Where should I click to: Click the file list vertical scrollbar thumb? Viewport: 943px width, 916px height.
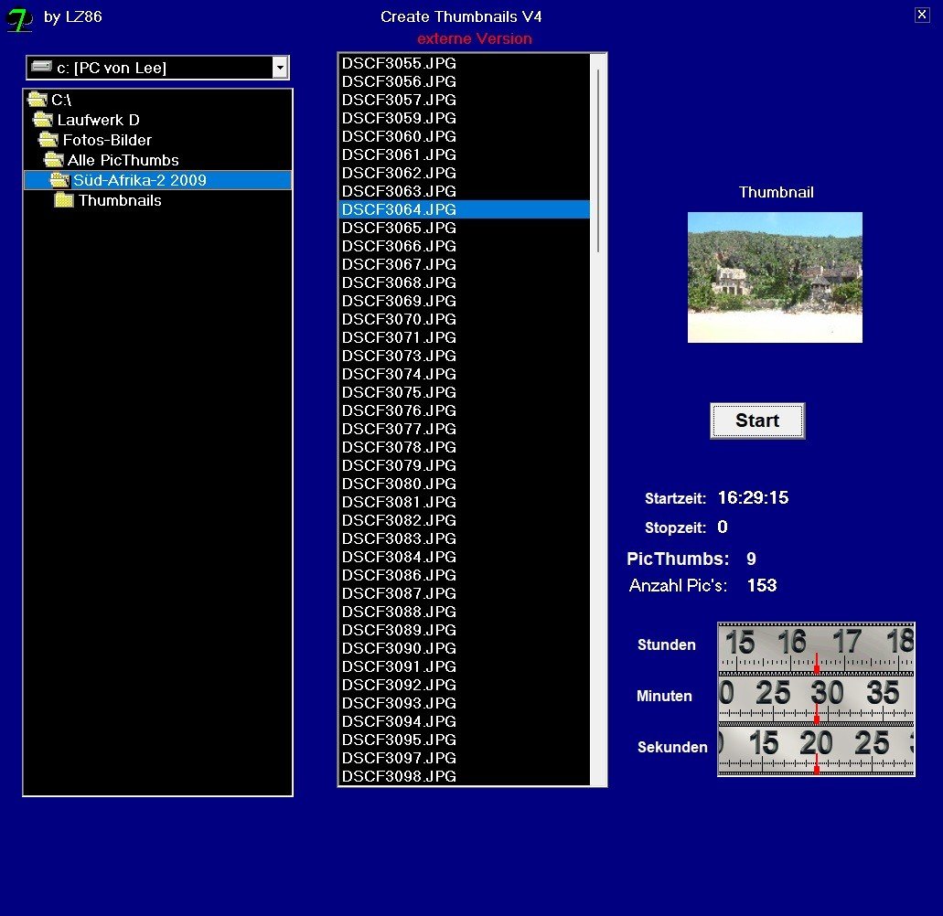(598, 160)
